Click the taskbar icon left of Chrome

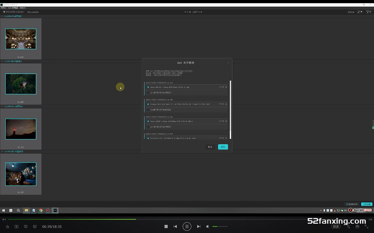(x=34, y=210)
